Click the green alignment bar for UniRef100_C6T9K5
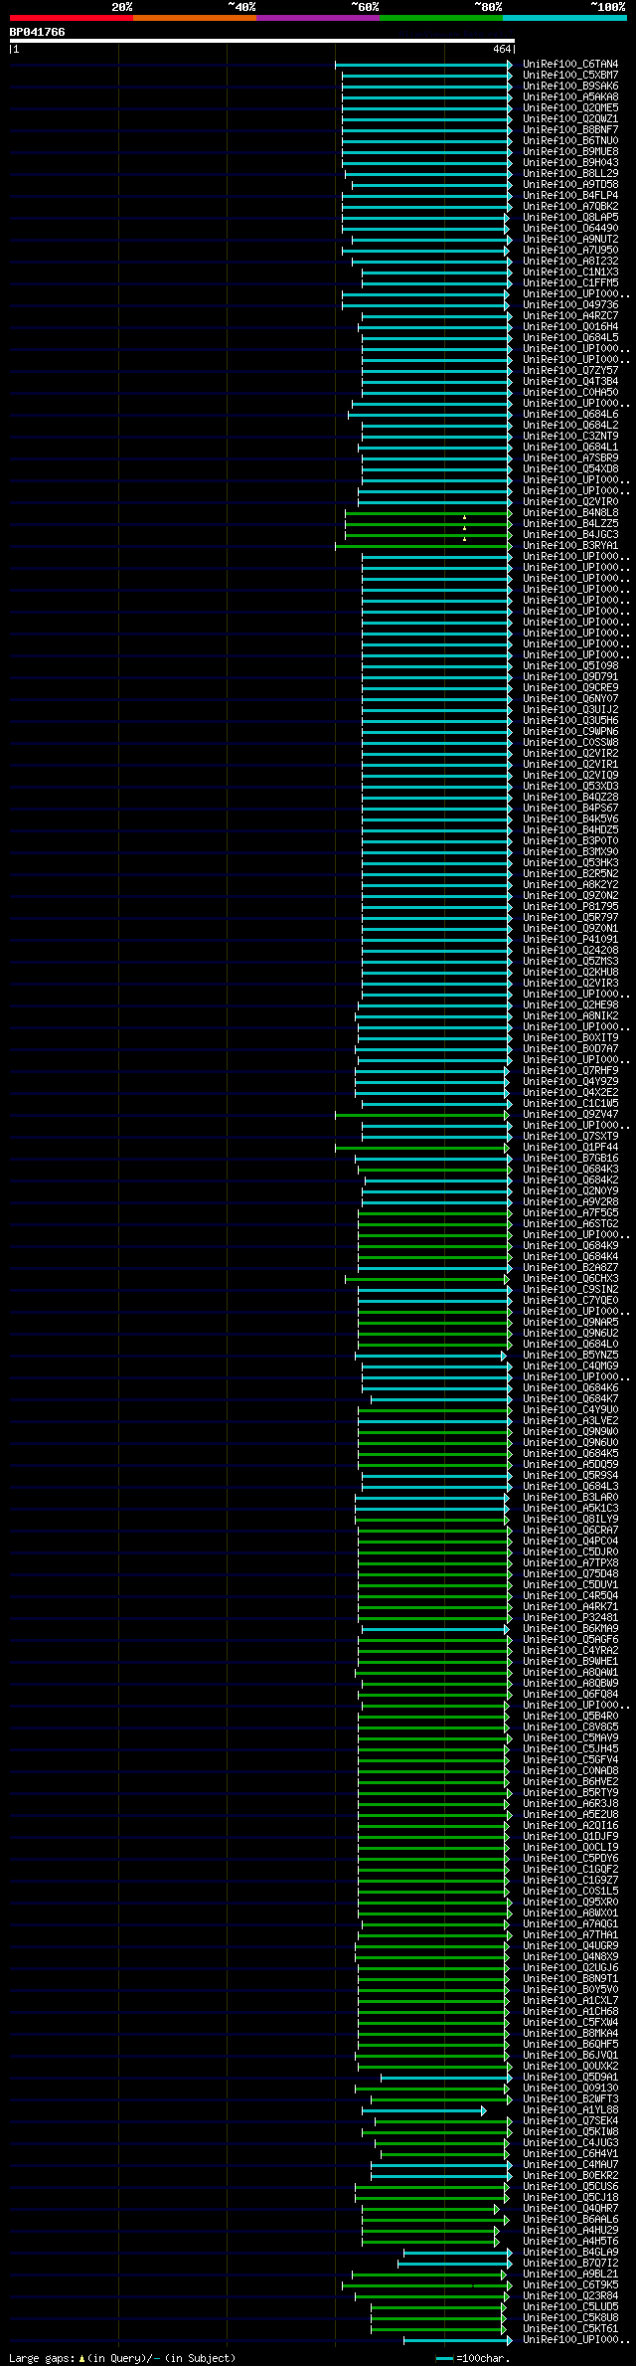 [x=426, y=2285]
